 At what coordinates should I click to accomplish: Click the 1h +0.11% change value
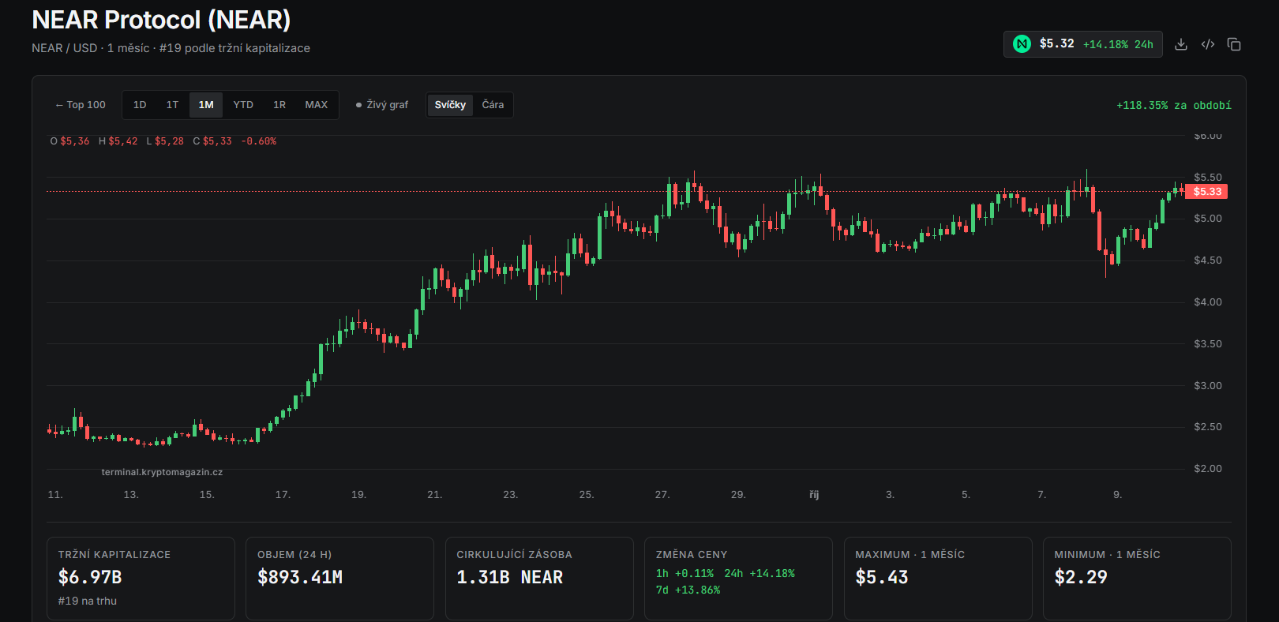685,574
